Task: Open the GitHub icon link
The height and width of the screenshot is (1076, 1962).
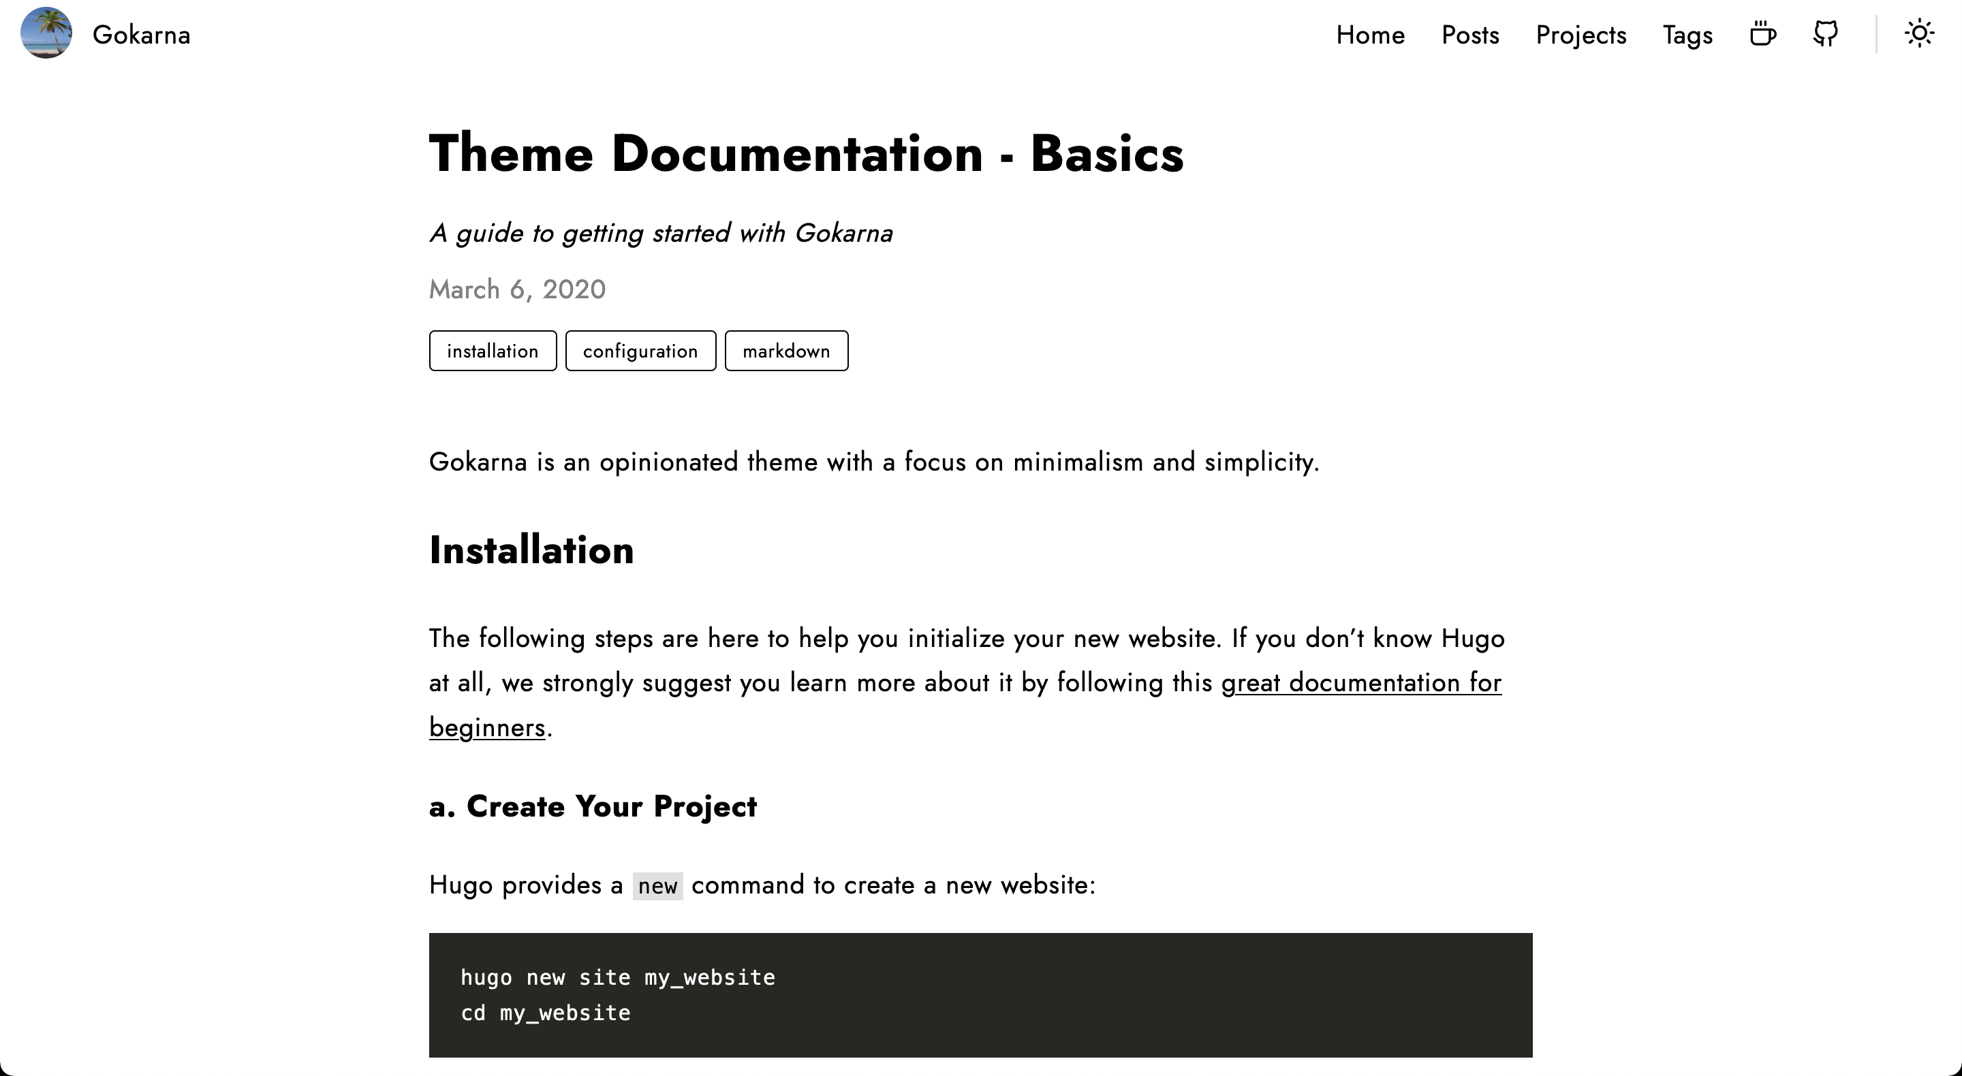Action: coord(1826,34)
